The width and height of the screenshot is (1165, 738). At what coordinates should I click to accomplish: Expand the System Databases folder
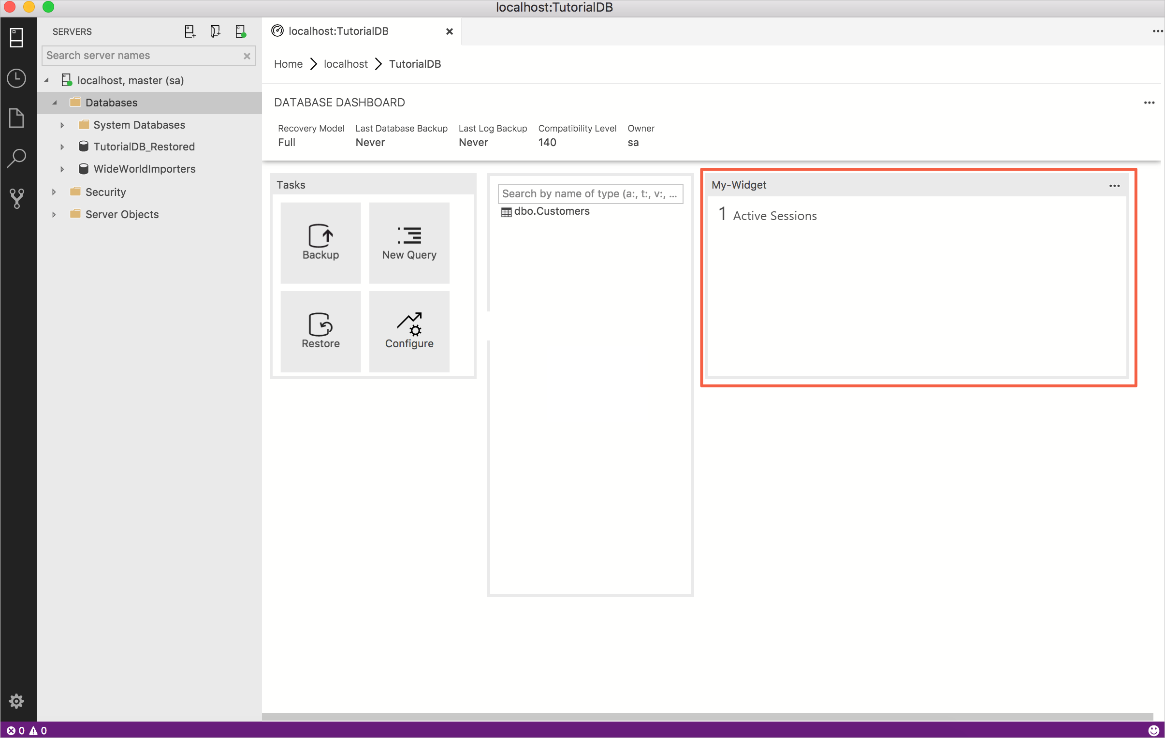(x=63, y=124)
